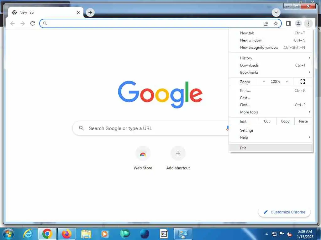Decrease zoom with the minus button

pyautogui.click(x=264, y=82)
